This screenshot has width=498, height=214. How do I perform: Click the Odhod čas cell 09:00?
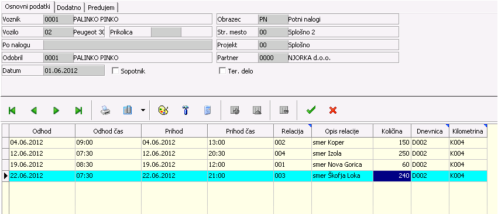108,143
